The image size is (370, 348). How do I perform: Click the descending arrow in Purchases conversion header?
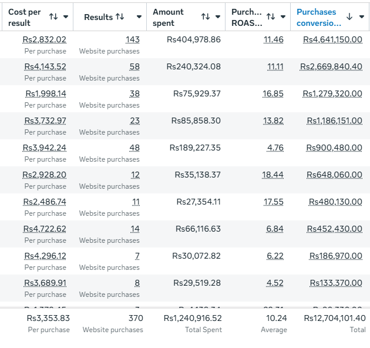[349, 16]
